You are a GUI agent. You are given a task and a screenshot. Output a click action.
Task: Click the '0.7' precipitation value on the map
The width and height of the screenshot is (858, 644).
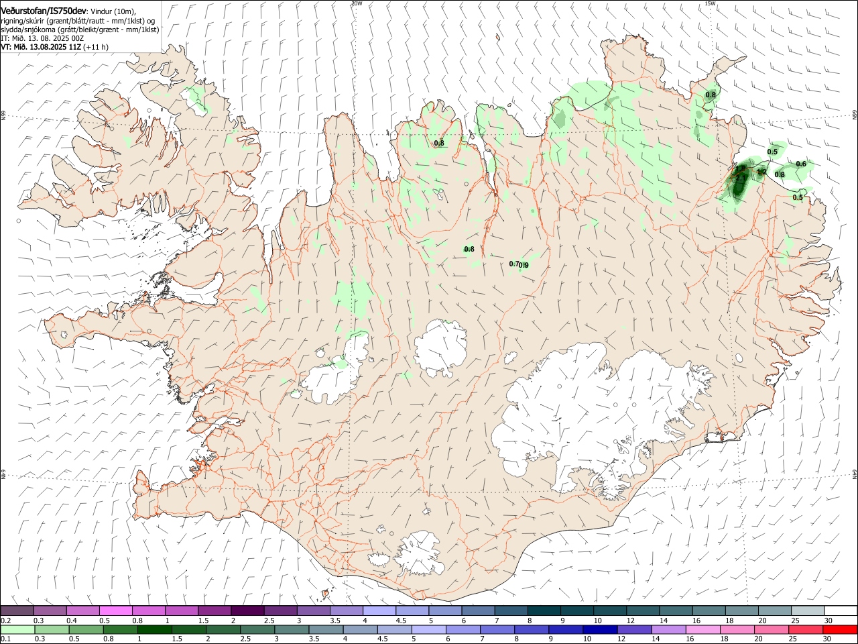coord(514,264)
